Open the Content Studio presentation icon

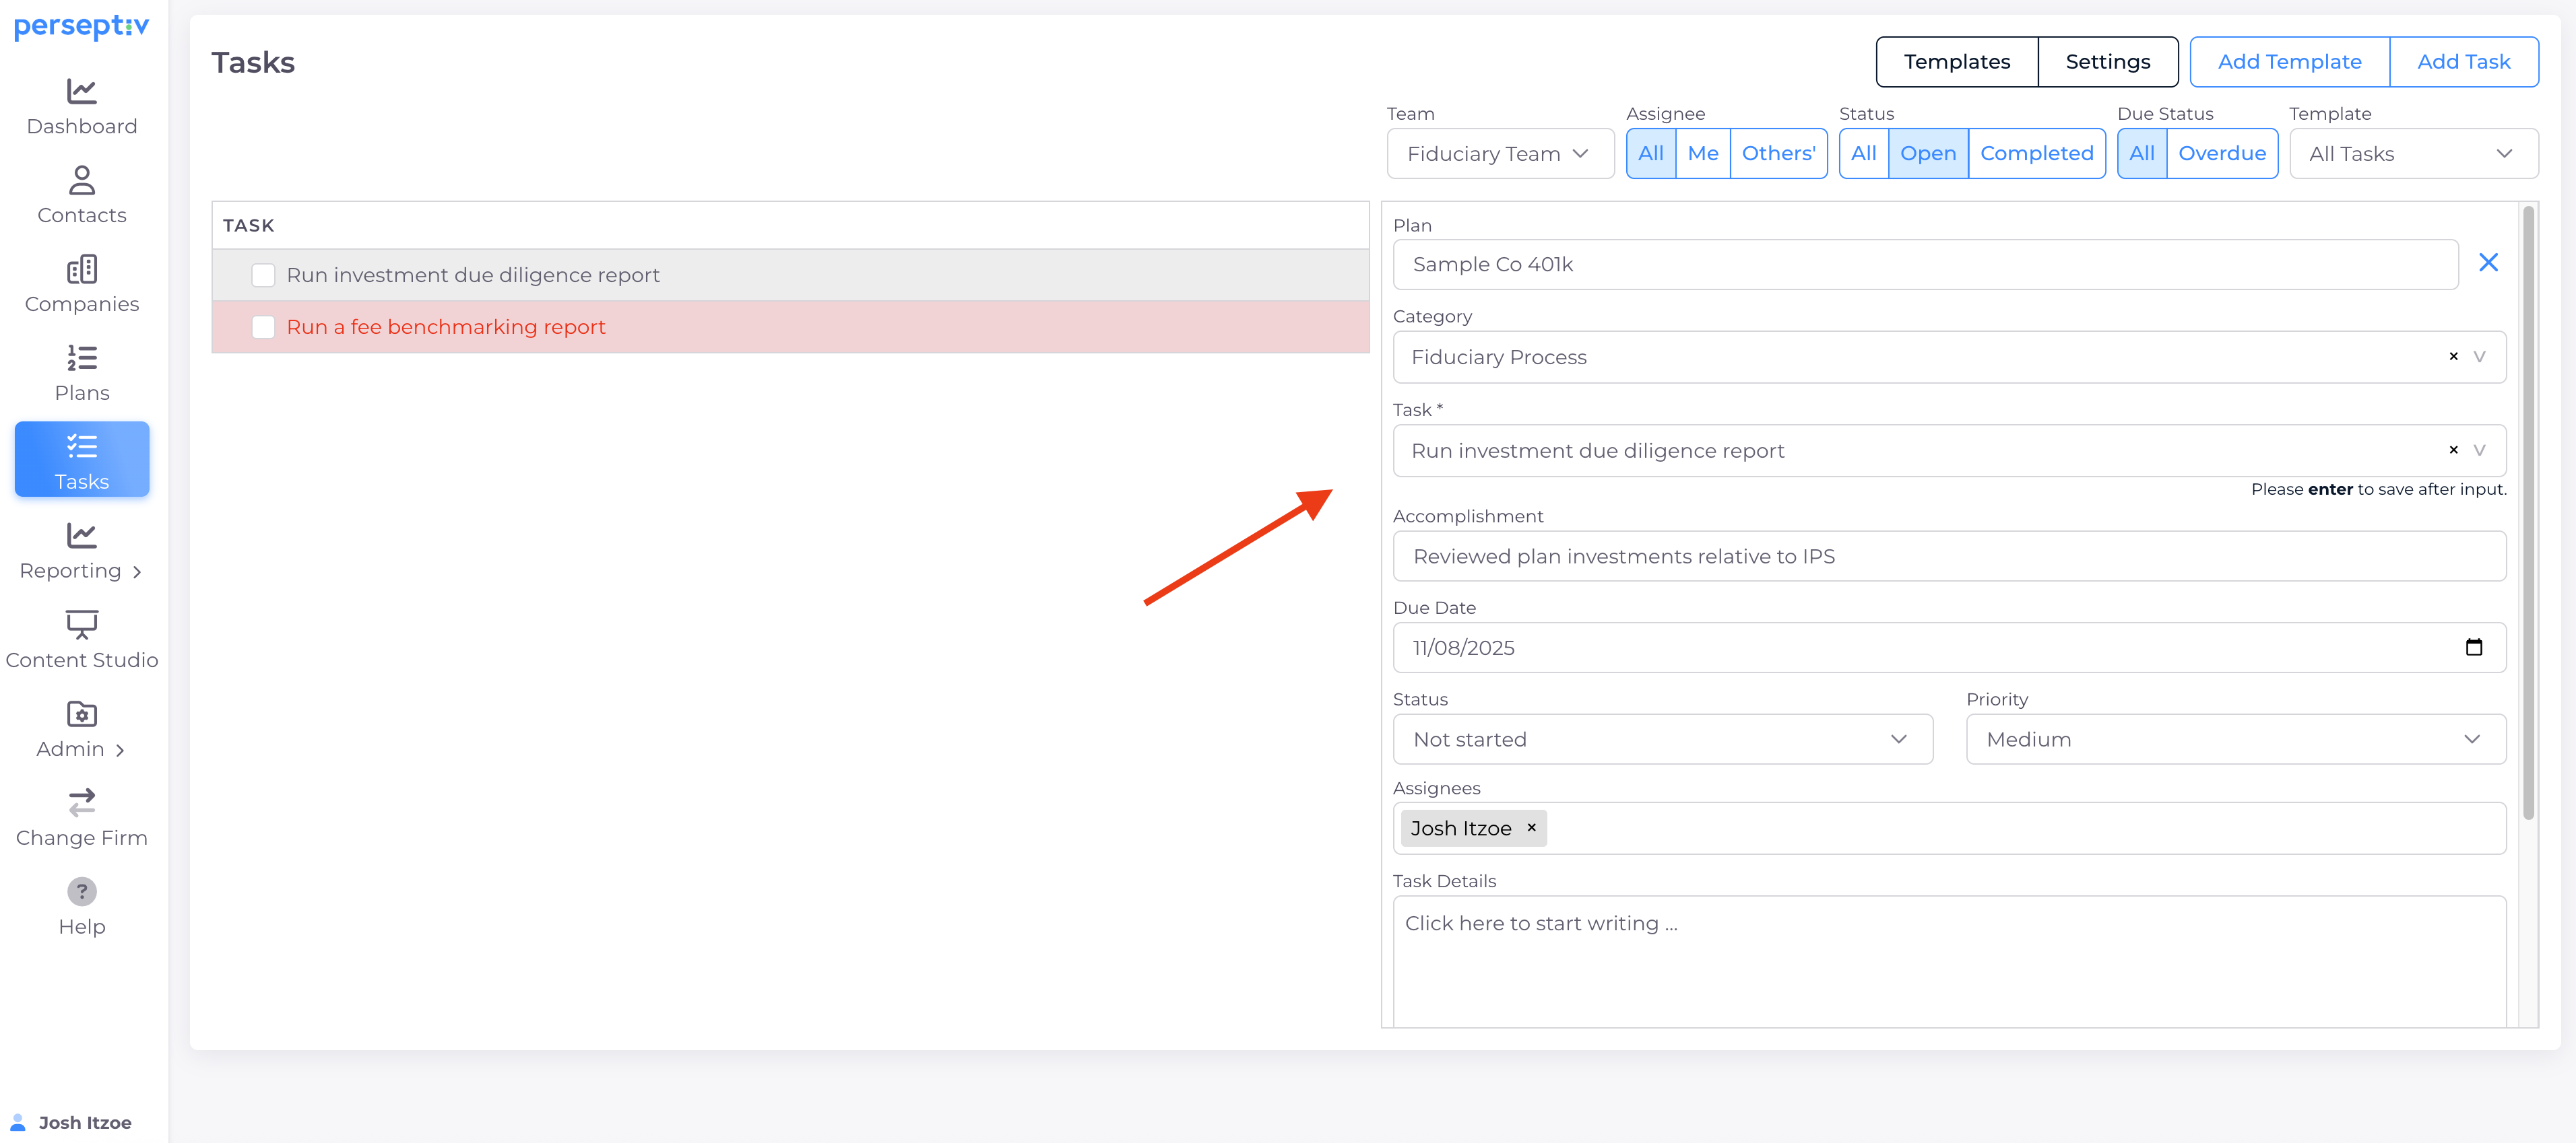82,625
